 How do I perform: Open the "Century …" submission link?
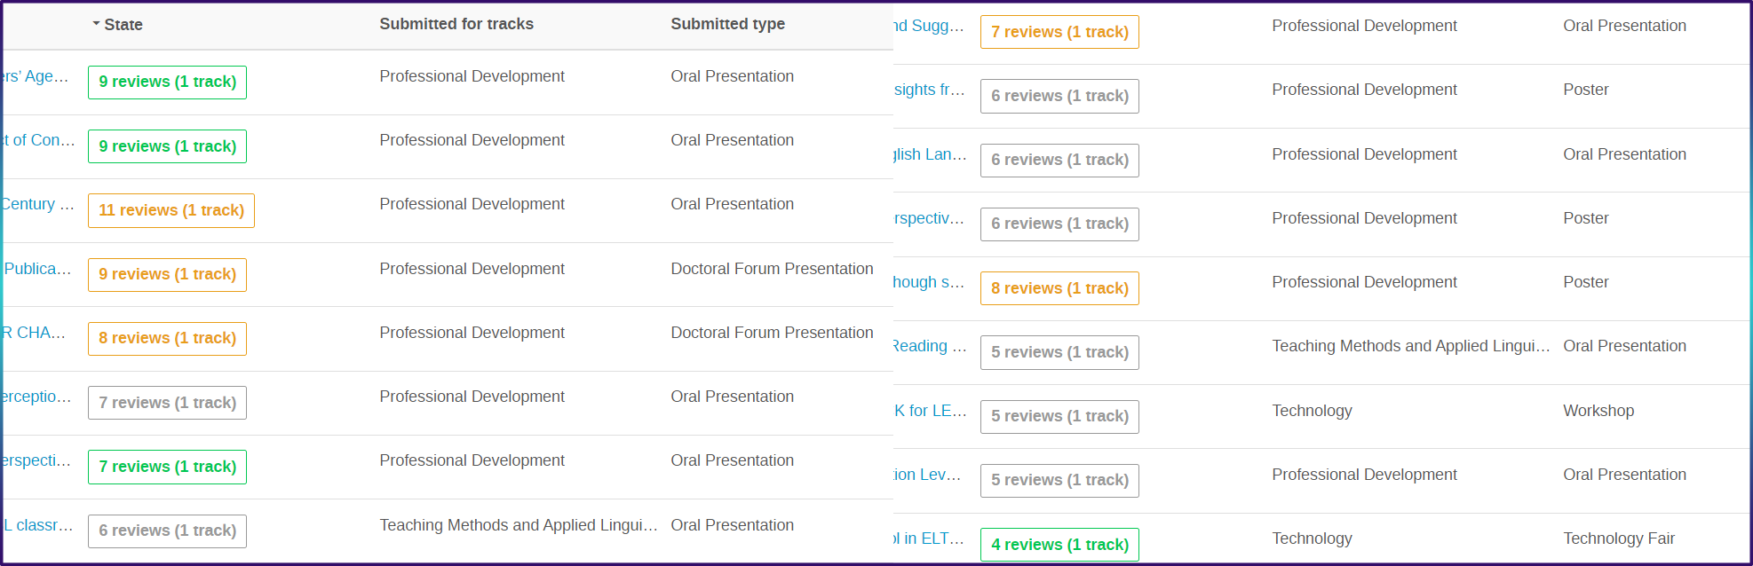click(38, 204)
